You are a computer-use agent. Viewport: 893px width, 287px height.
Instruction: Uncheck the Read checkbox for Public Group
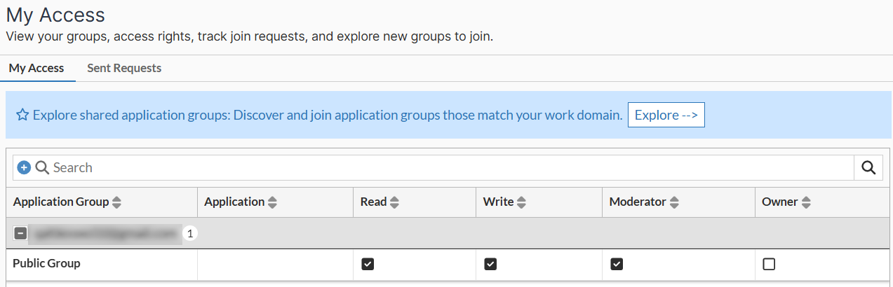pyautogui.click(x=368, y=264)
